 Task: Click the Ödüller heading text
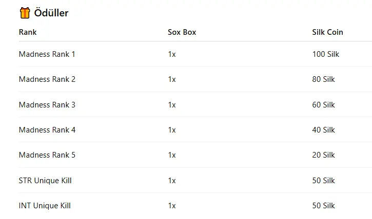tap(51, 13)
